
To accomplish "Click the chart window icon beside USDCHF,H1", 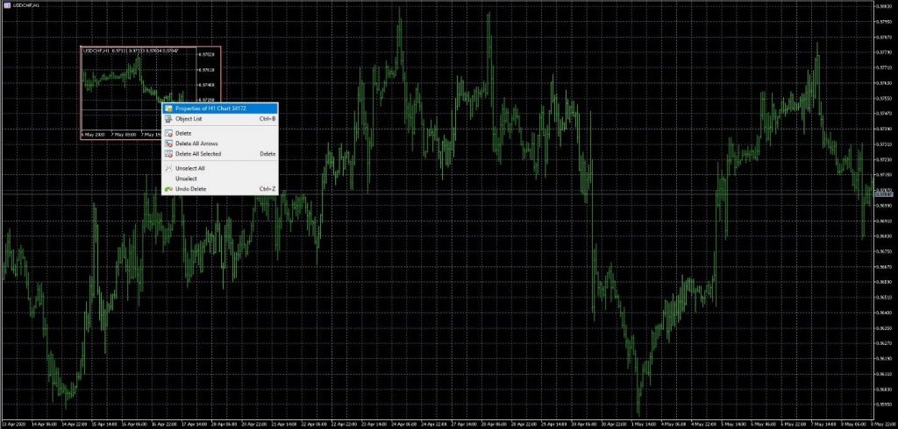I will [5, 5].
